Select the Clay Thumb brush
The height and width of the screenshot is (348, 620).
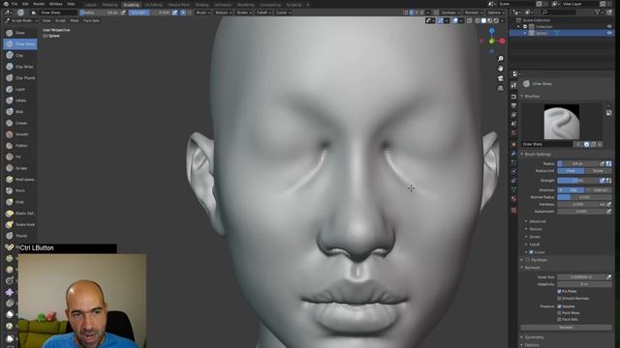click(20, 78)
